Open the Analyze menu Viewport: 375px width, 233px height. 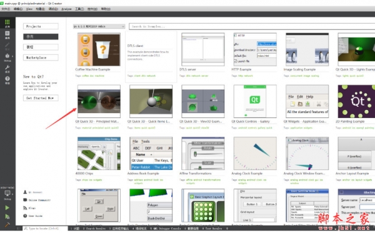66,9
